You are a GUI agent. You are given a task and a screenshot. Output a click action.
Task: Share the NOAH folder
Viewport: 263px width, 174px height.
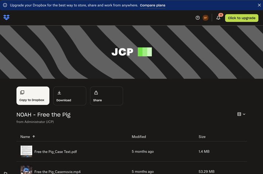tap(106, 96)
